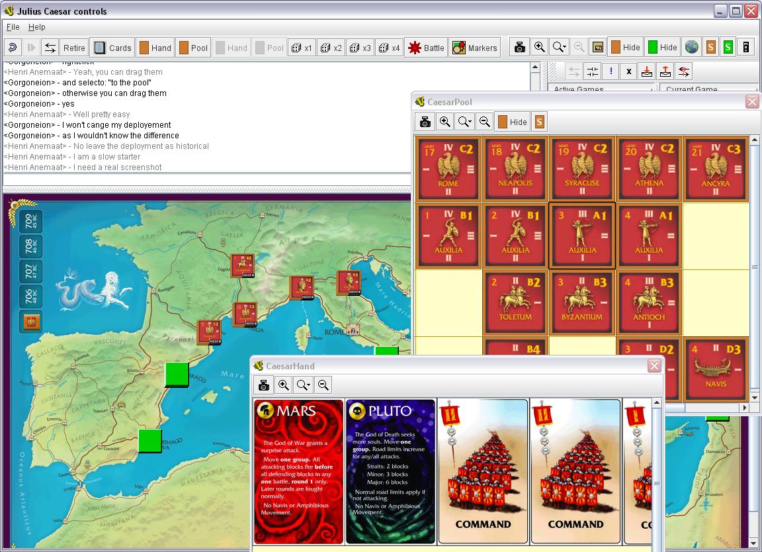
Task: Roll two dice with the x2 button
Action: tap(331, 48)
